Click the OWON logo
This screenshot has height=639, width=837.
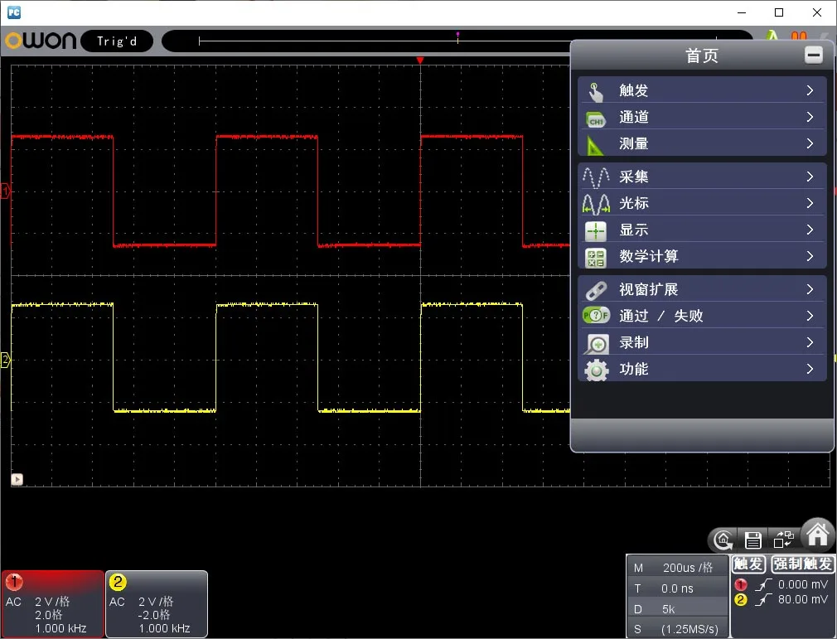pos(41,40)
